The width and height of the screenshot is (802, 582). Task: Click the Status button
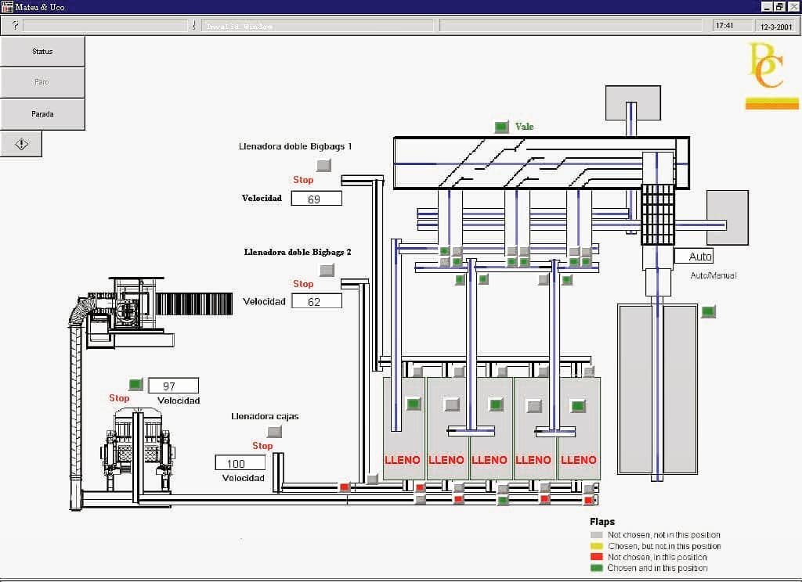click(x=42, y=52)
